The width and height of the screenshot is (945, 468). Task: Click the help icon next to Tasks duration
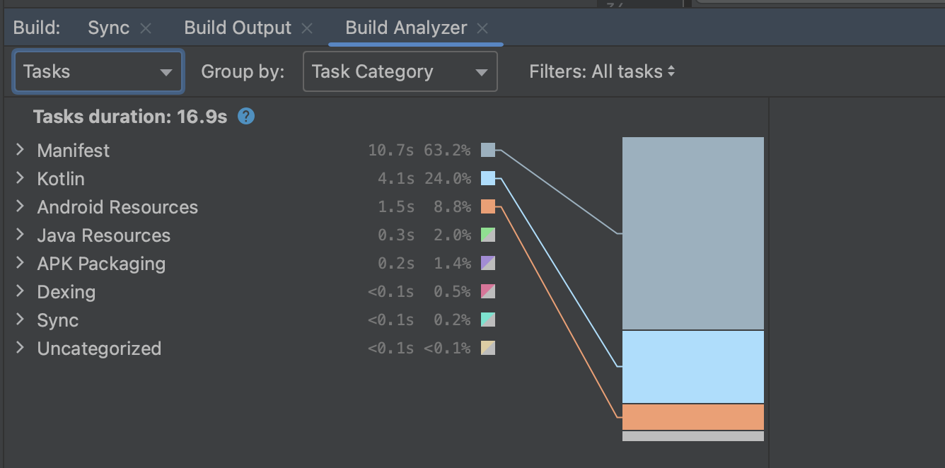[x=245, y=116]
